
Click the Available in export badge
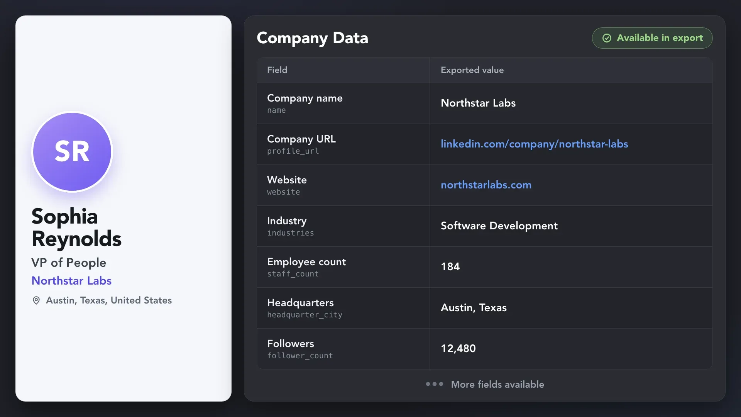[x=652, y=38]
